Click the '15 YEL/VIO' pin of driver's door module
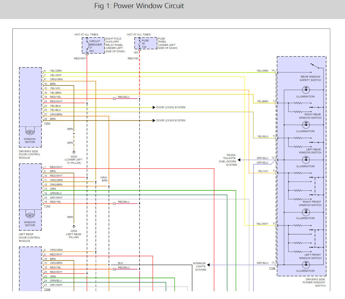Viewport: 345px width, 299px height. [x=52, y=88]
